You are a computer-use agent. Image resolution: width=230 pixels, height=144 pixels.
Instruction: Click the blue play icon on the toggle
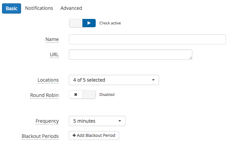89,23
